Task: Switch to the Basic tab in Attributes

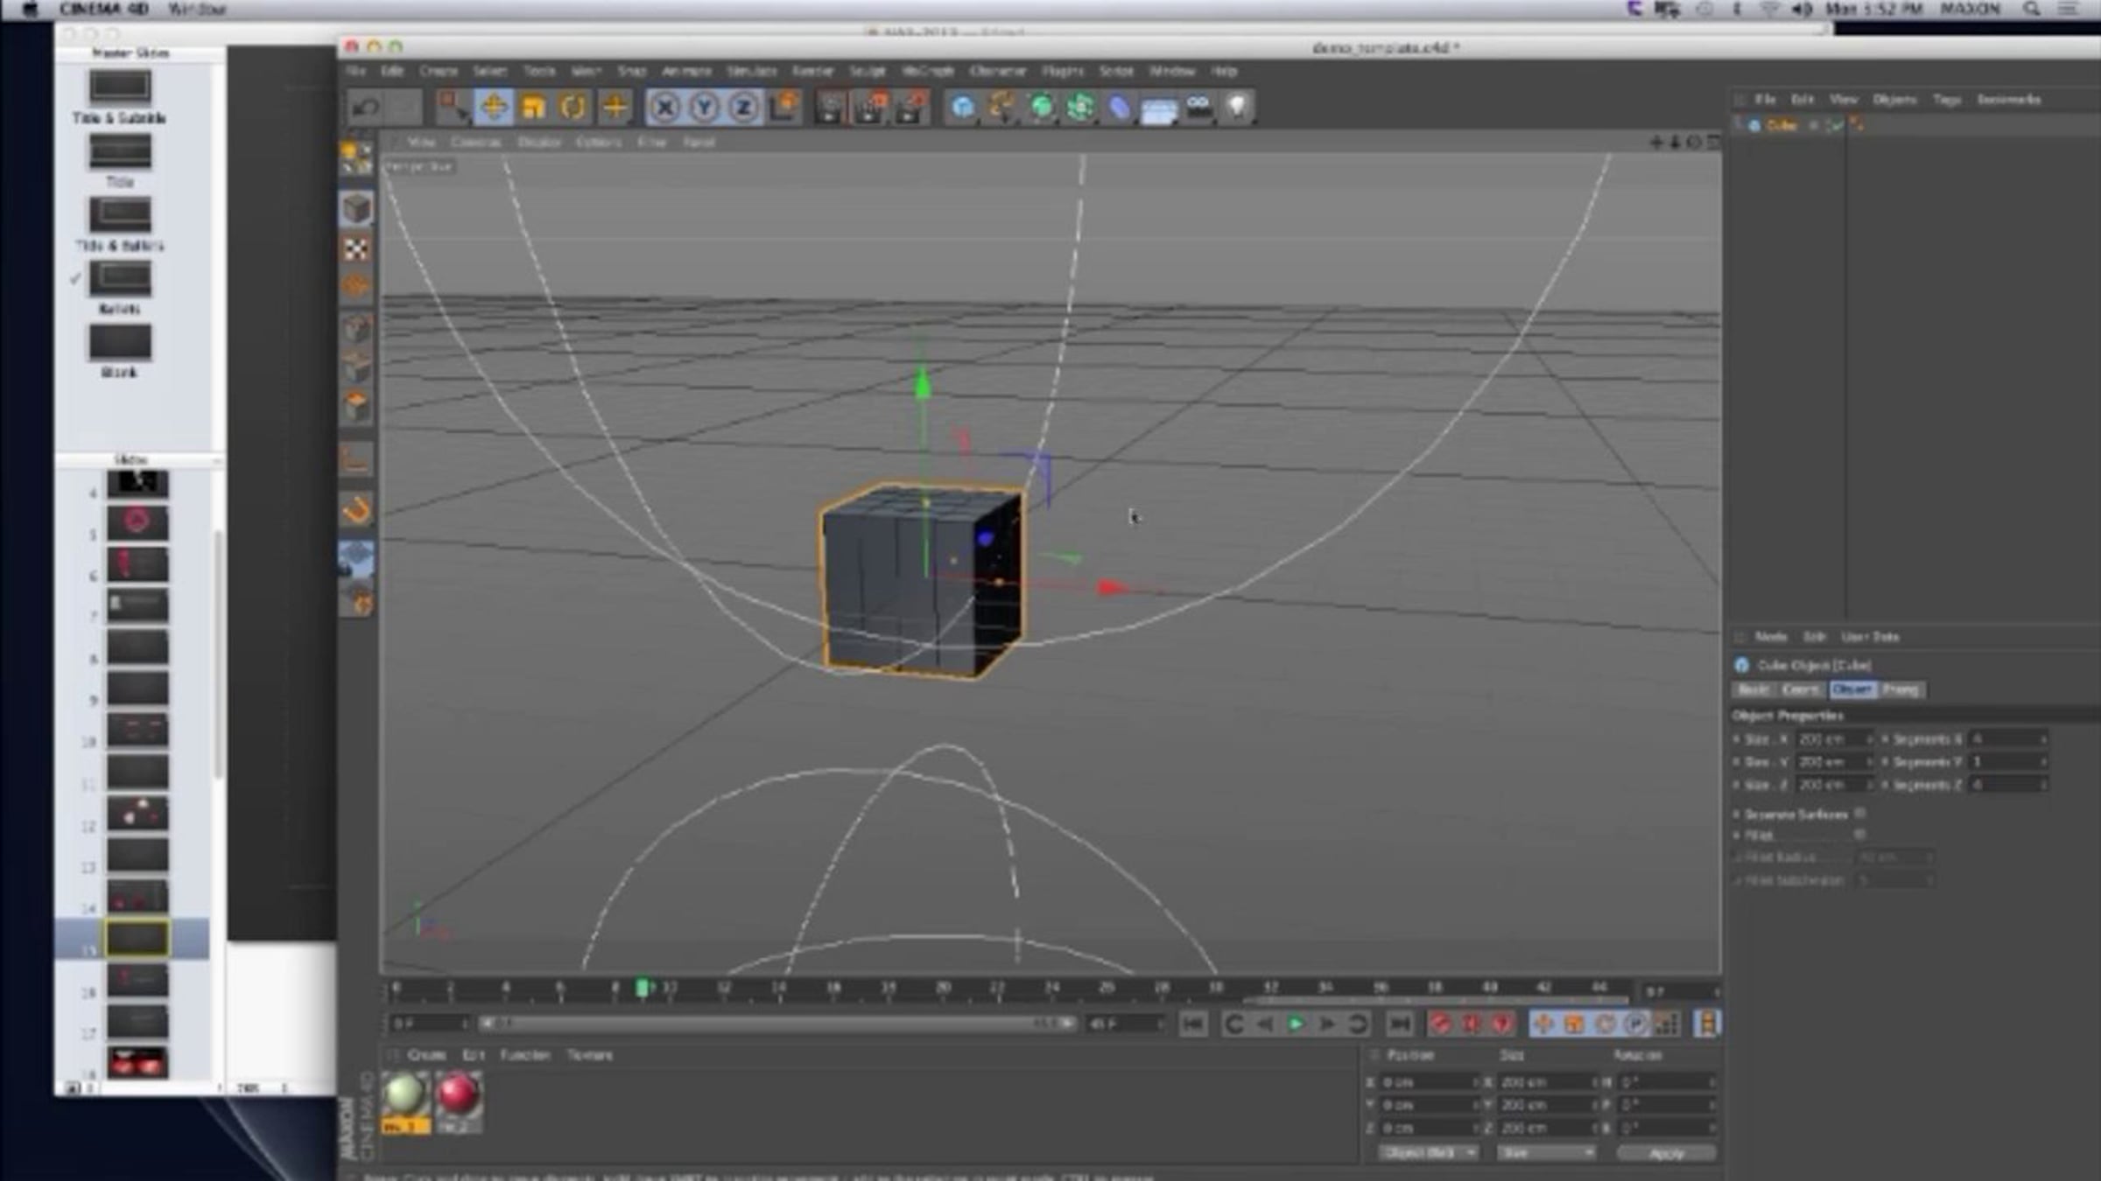Action: [x=1753, y=690]
